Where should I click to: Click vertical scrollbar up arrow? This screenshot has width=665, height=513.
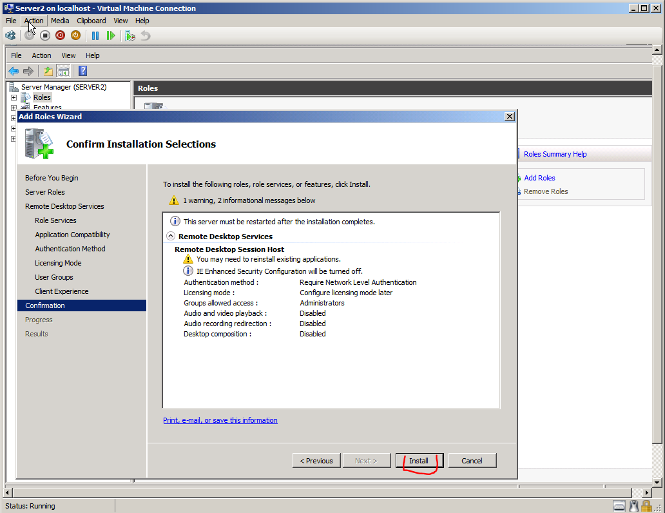657,50
